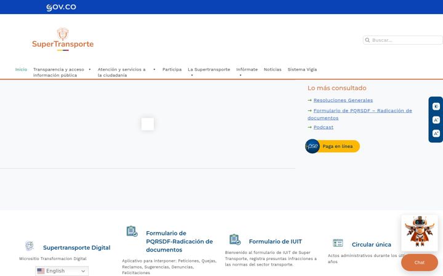Open Atención y servicios a la ciudadanía

(x=121, y=72)
